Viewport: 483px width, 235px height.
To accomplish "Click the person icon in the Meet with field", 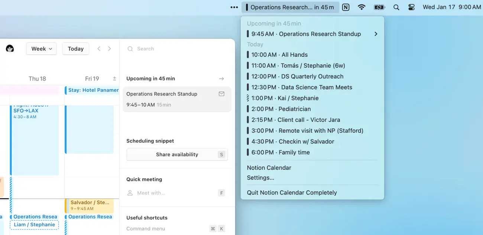I will click(x=130, y=193).
